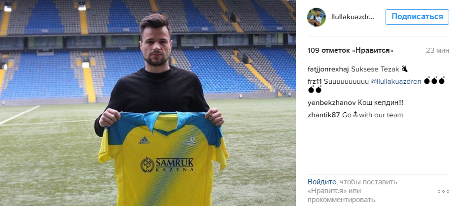
Task: Open the llullakuazdr username link in header
Action: click(x=353, y=17)
